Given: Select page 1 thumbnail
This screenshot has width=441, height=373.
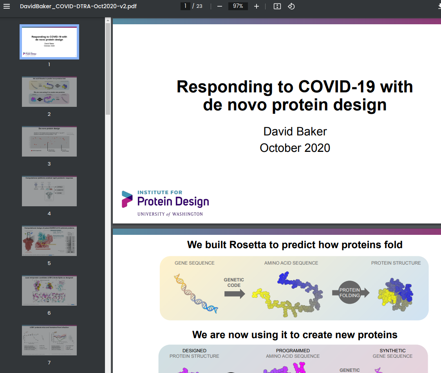Looking at the screenshot, I should pos(49,42).
